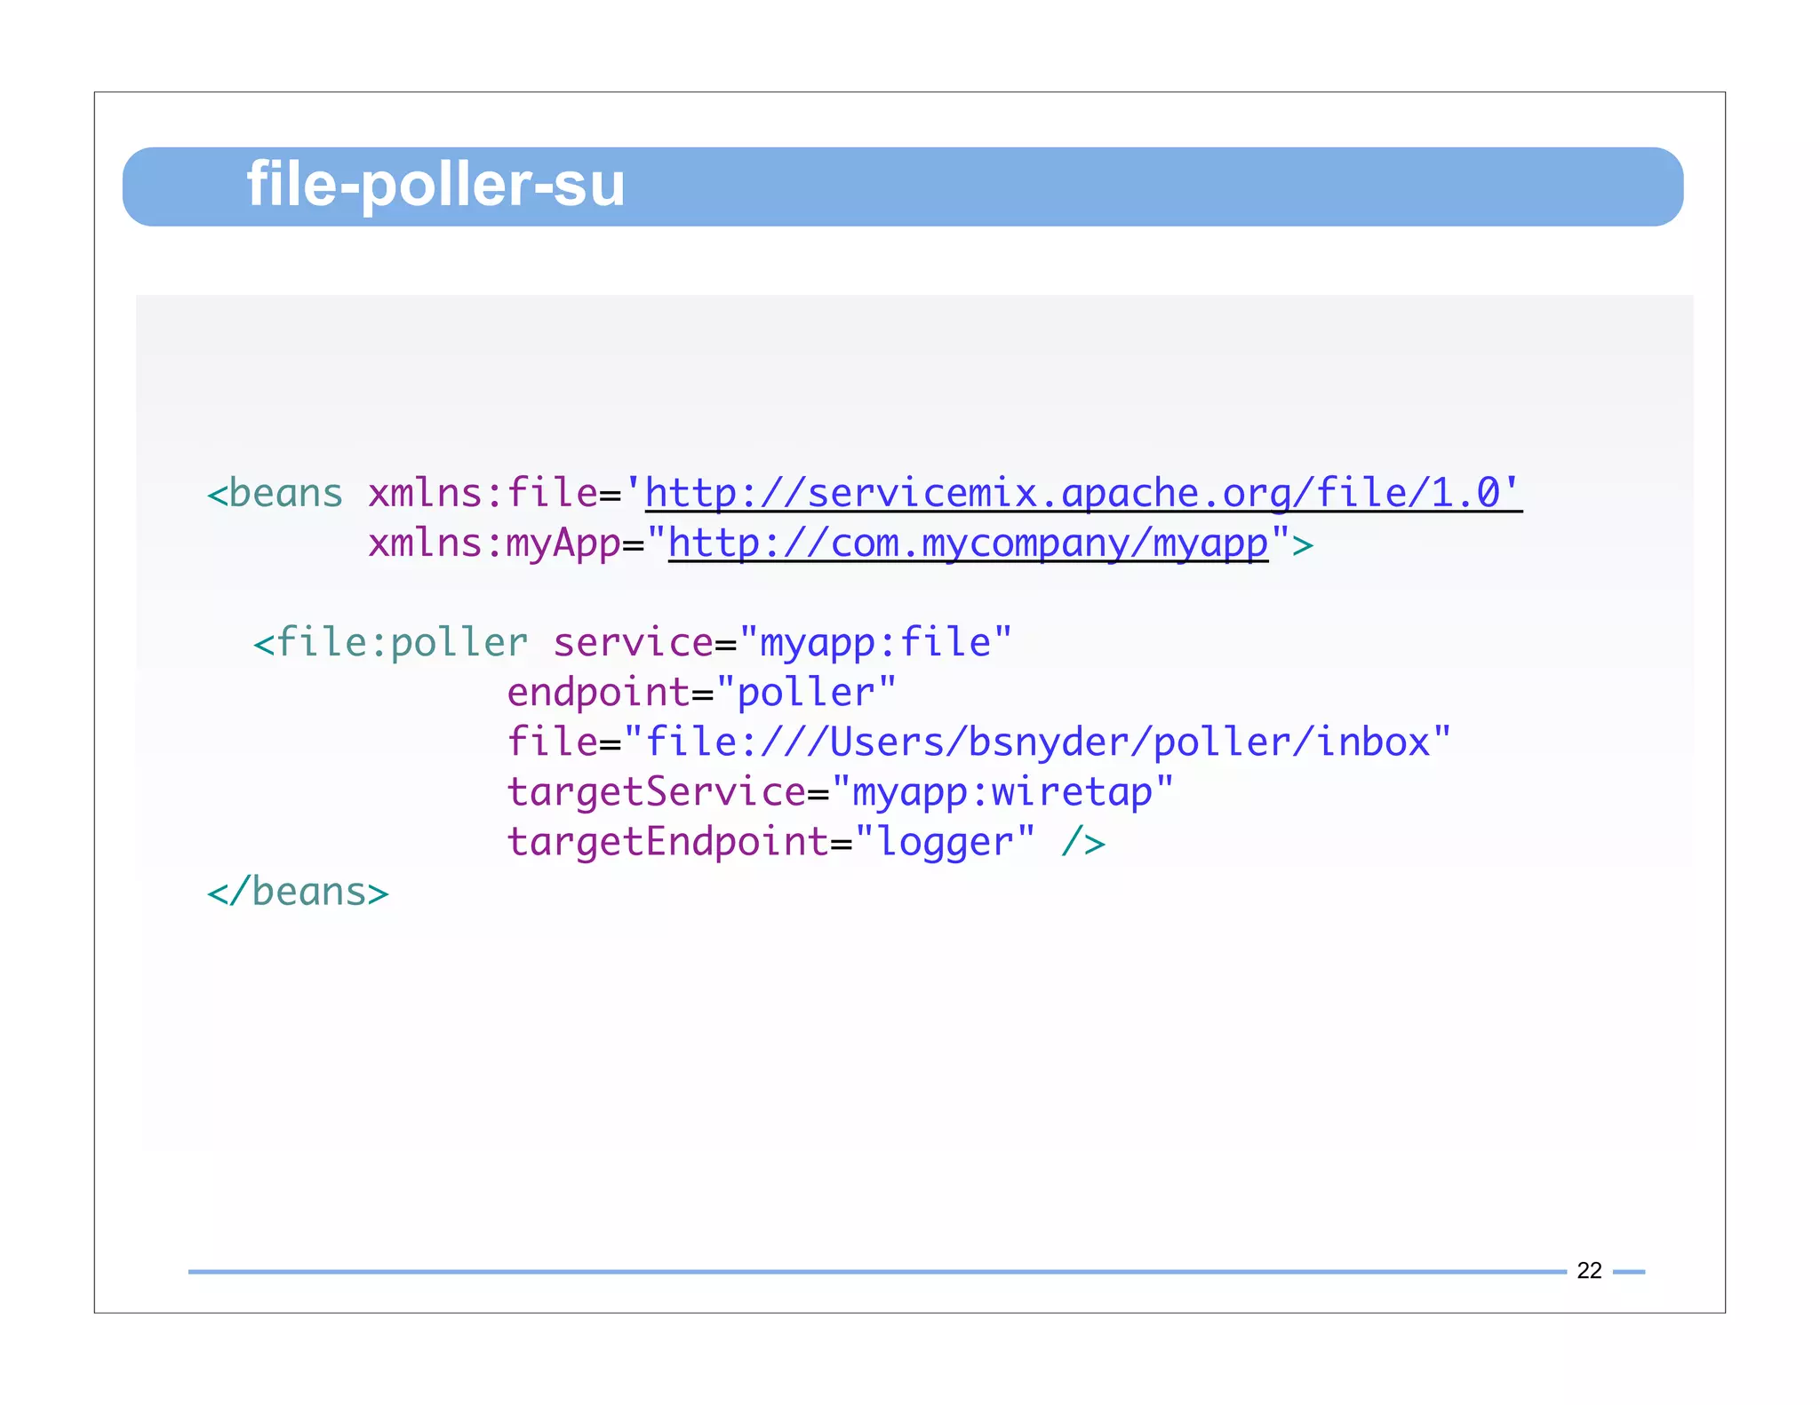Click the slide number 22

[1589, 1271]
